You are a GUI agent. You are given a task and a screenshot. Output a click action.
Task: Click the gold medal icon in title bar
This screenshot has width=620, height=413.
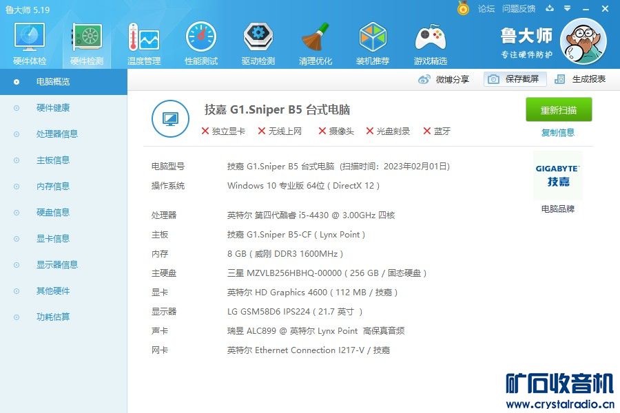coord(463,8)
